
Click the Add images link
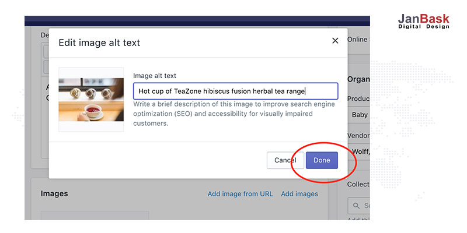(299, 193)
